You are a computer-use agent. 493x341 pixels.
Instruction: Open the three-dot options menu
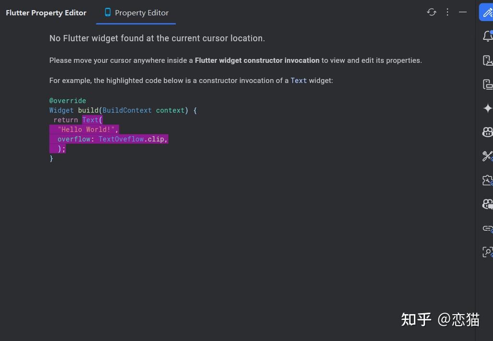tap(447, 12)
